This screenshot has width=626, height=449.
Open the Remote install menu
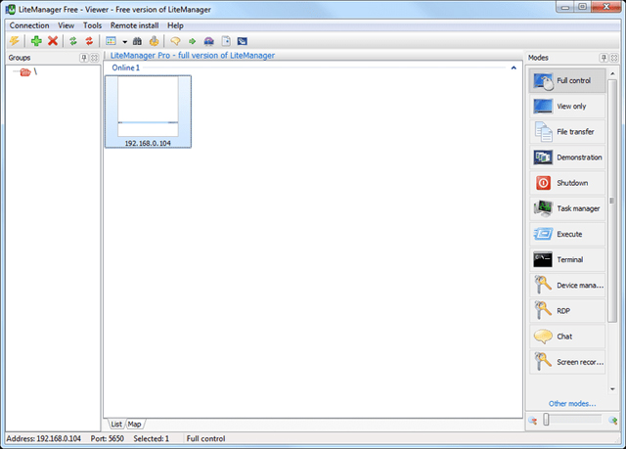[x=135, y=25]
